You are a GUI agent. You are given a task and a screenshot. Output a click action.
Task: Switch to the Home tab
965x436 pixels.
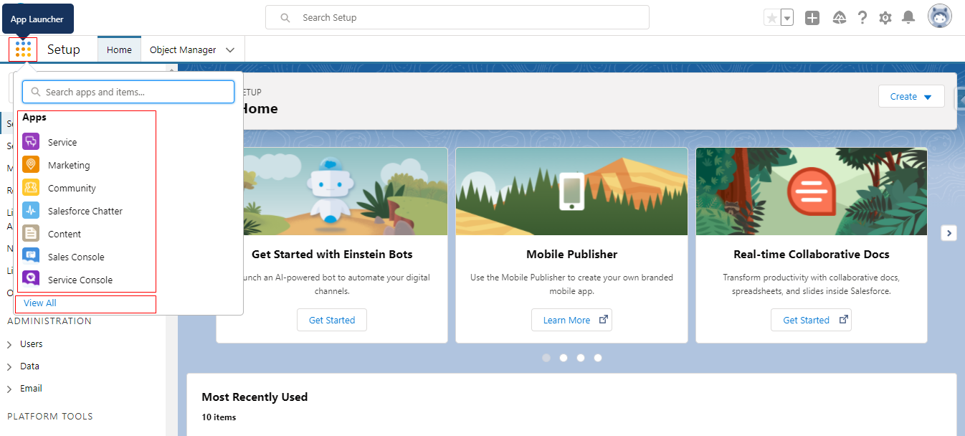tap(119, 49)
